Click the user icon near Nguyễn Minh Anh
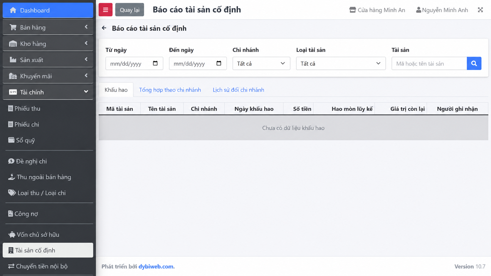491x276 pixels. pyautogui.click(x=418, y=10)
